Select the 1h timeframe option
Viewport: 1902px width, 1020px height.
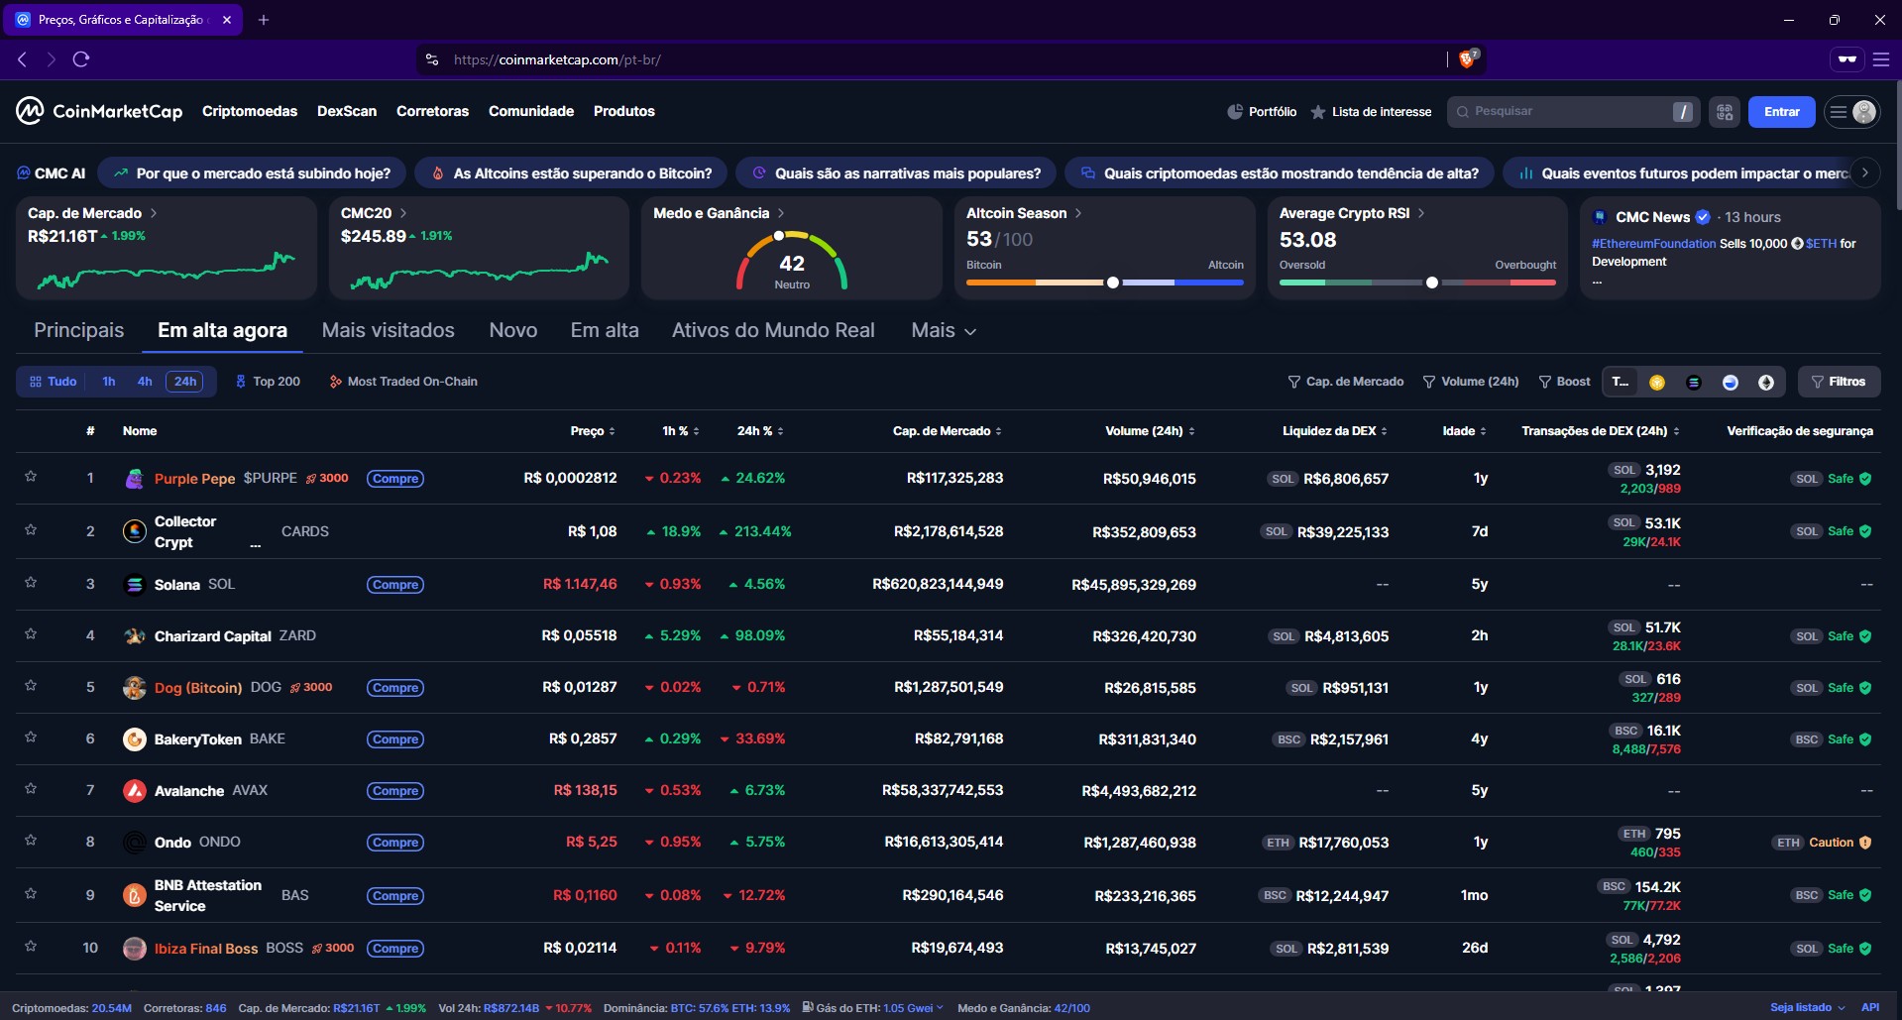[x=109, y=382]
